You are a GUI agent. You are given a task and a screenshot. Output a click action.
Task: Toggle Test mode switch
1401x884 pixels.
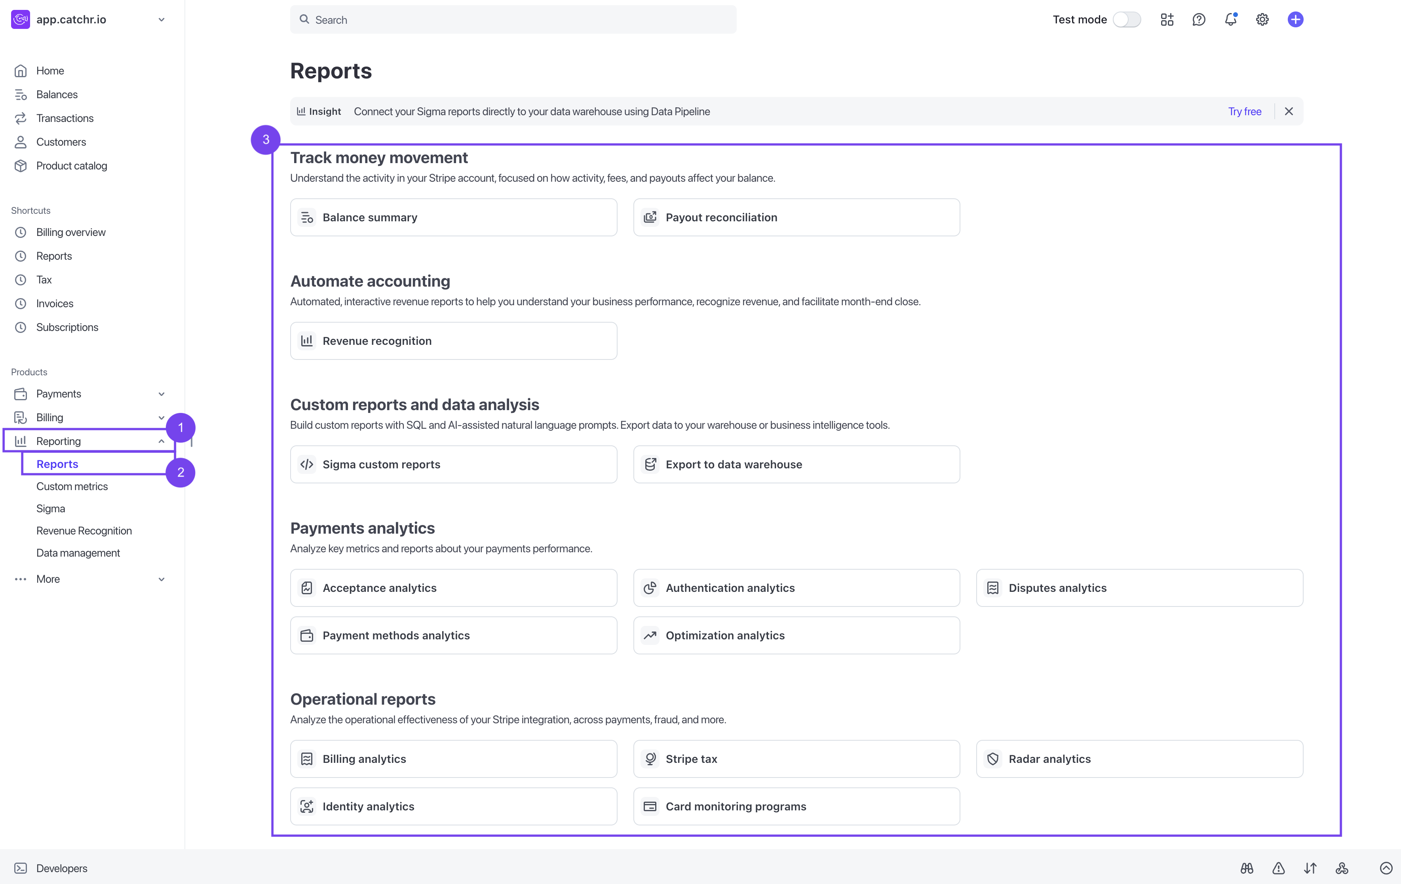tap(1126, 19)
